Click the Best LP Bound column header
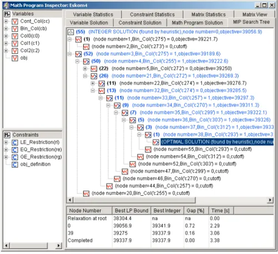The image size is (278, 254). [132, 211]
